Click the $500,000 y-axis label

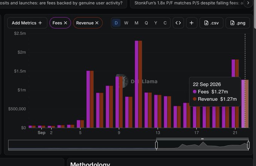[17, 109]
